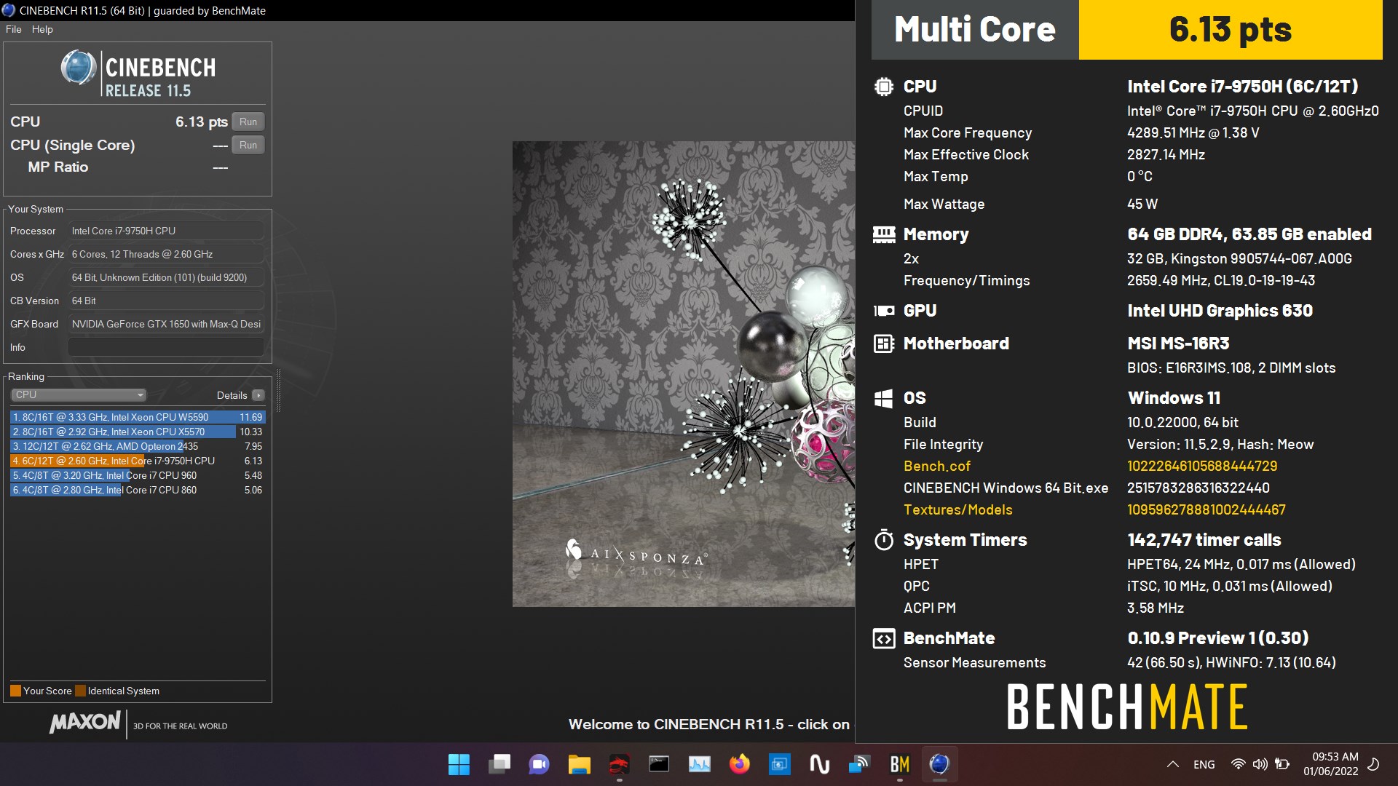Viewport: 1398px width, 786px height.
Task: Click the OS field value in Your System
Action: click(x=166, y=277)
